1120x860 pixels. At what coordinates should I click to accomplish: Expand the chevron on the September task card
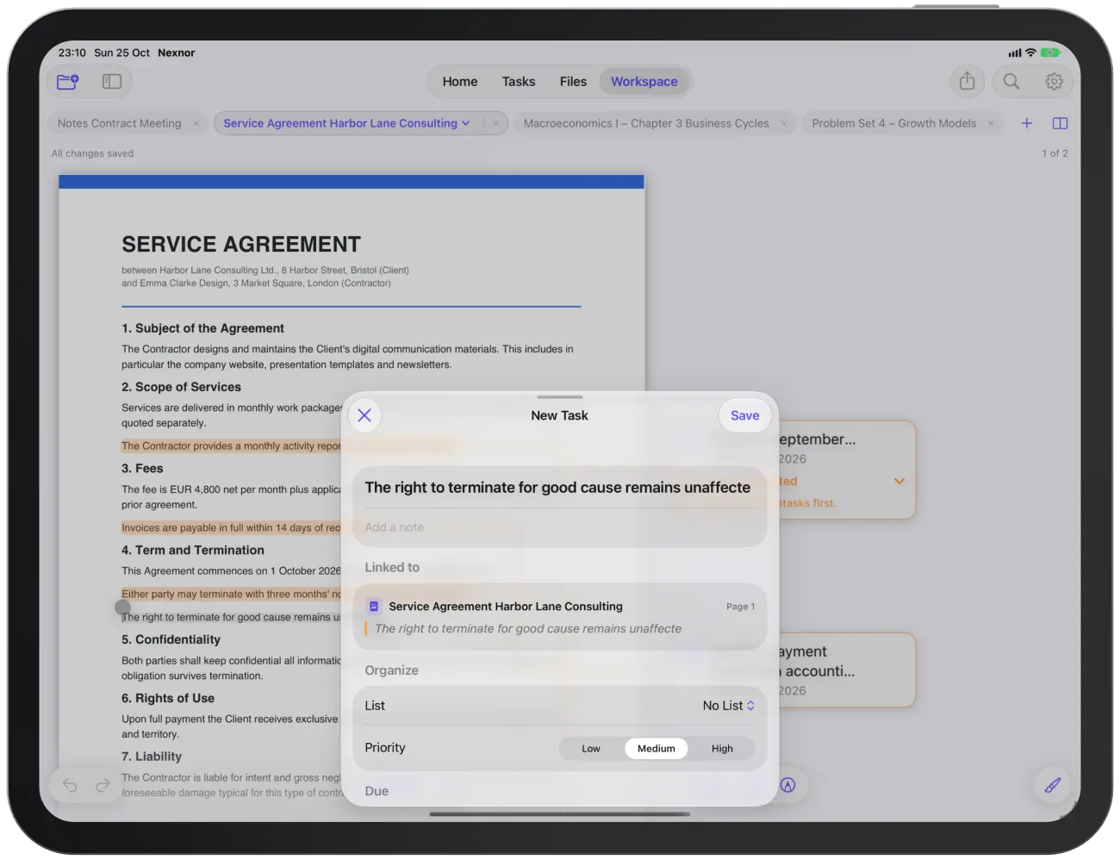point(899,481)
